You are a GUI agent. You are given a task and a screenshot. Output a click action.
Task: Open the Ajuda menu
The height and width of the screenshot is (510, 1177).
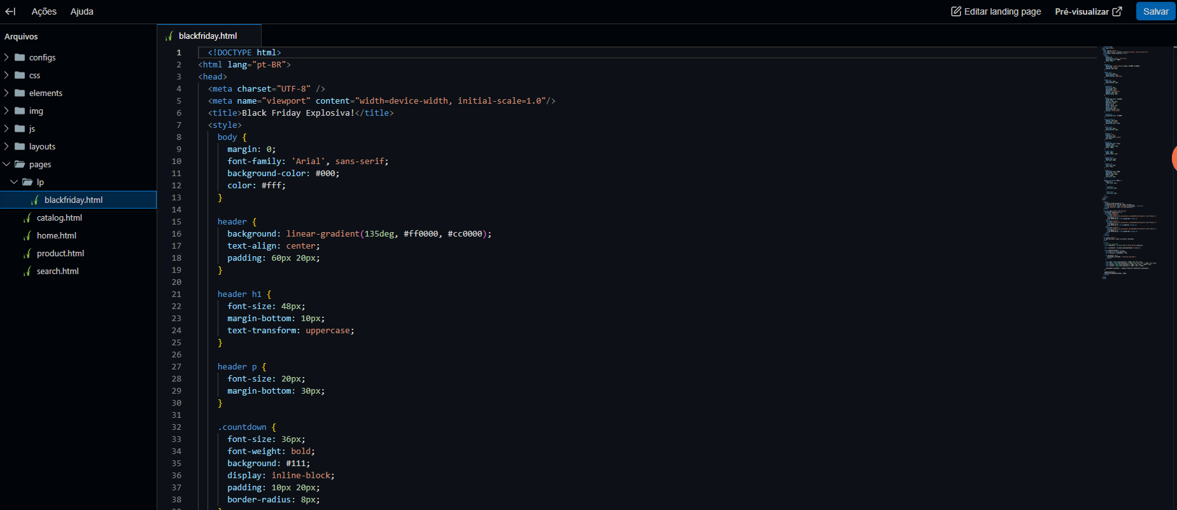click(81, 11)
